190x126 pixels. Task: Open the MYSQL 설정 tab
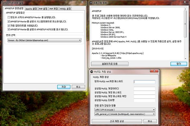coord(65,9)
